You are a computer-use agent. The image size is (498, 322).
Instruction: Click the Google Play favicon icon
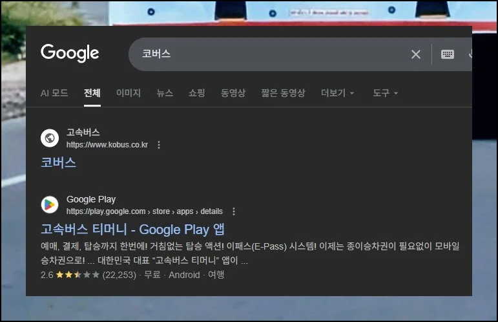pos(50,205)
